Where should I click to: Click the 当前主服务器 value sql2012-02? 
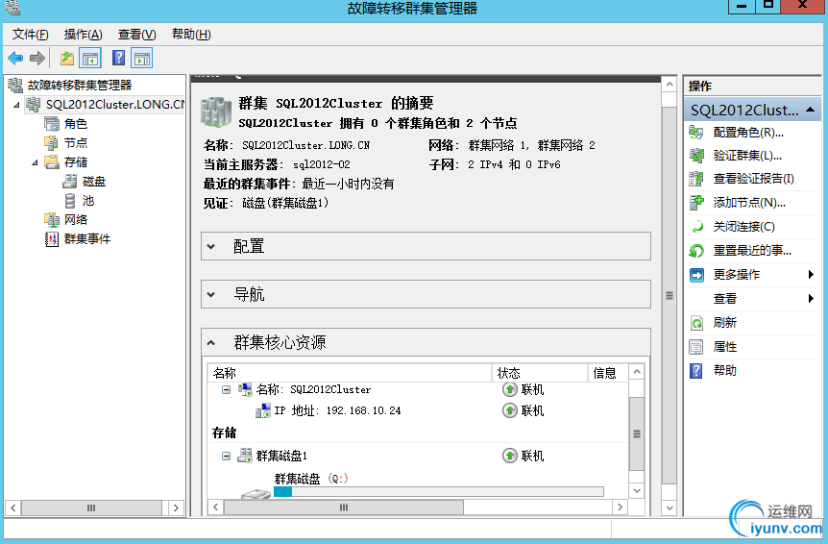coord(322,164)
